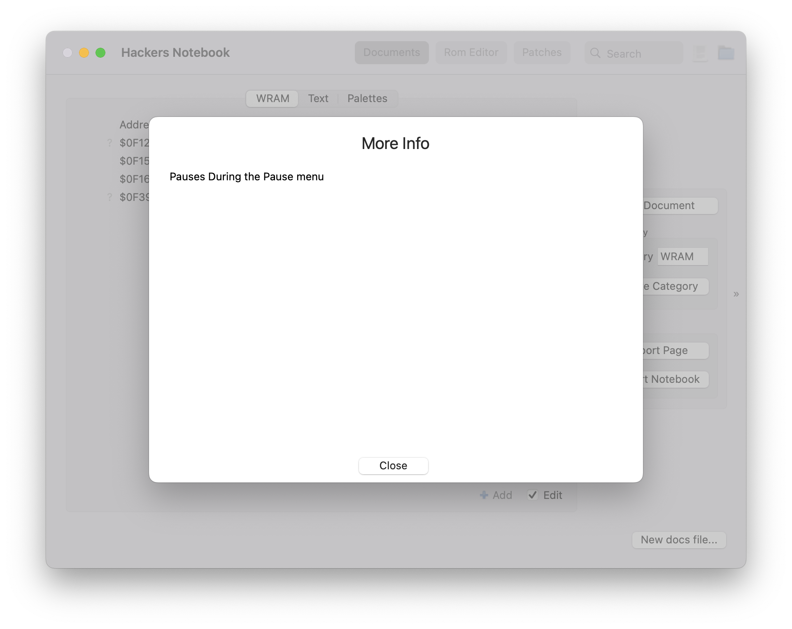Close the More Info dialog
This screenshot has height=629, width=792.
[393, 466]
